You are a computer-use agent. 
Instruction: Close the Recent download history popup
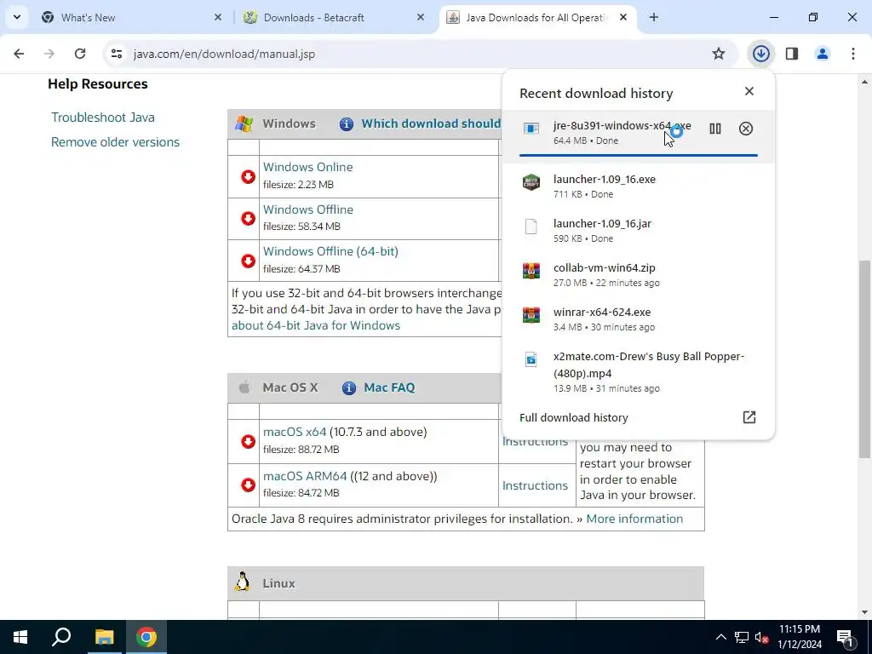pyautogui.click(x=749, y=91)
